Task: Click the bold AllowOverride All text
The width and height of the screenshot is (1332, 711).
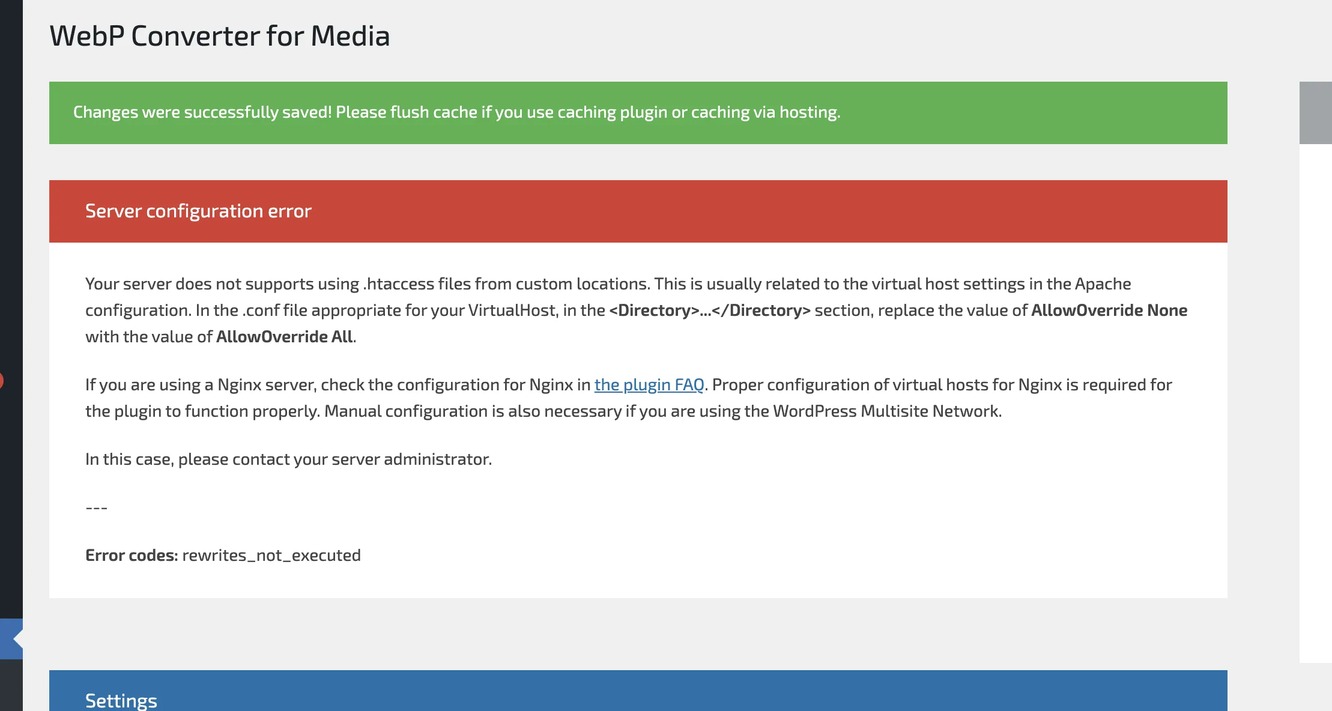Action: (285, 337)
